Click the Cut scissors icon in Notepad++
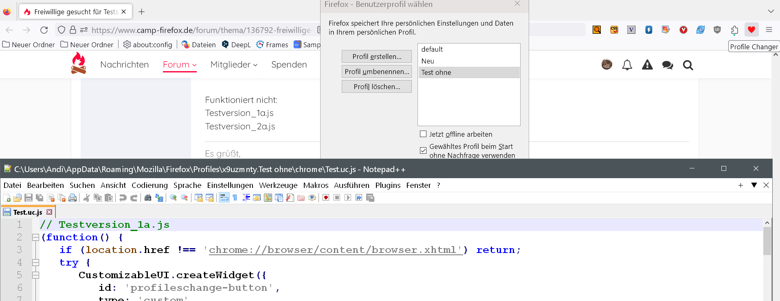Image resolution: width=780 pixels, height=301 pixels. 87,198
